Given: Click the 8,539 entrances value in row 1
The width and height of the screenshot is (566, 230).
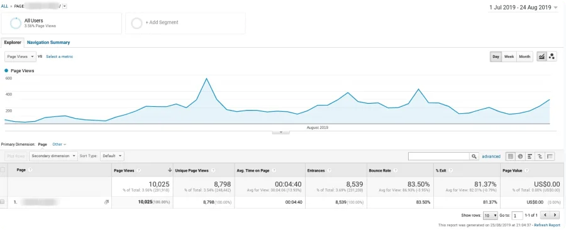Looking at the screenshot, I should tap(341, 202).
